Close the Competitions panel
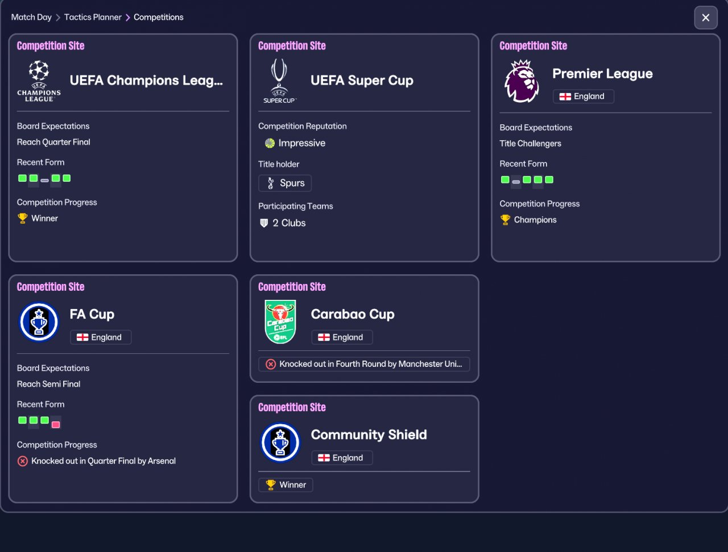Viewport: 728px width, 552px height. click(706, 18)
